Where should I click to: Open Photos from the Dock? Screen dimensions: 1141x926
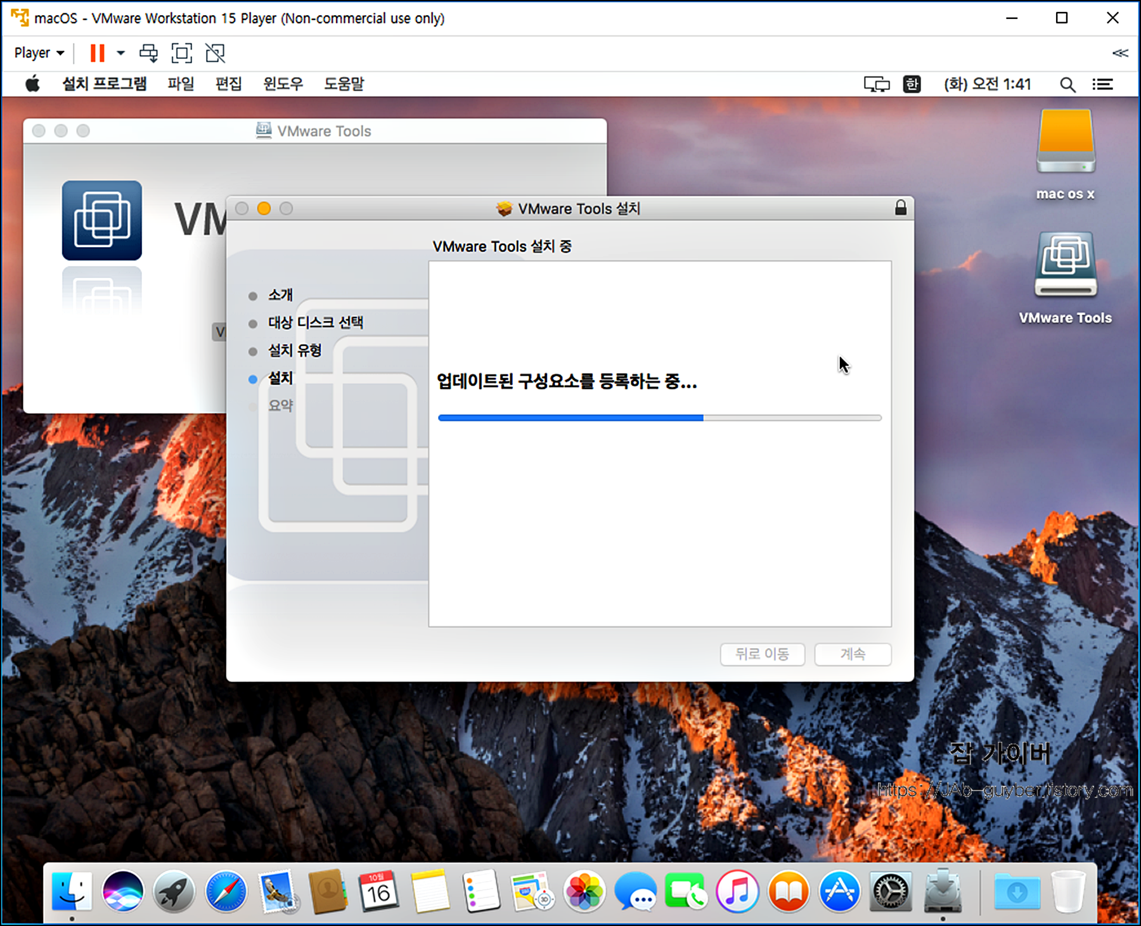coord(584,891)
